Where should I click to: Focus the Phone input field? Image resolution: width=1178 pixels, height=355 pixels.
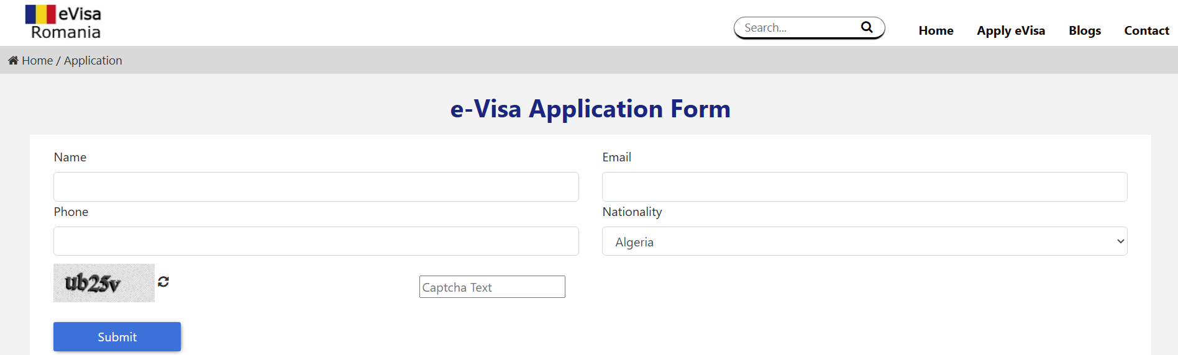click(x=316, y=241)
